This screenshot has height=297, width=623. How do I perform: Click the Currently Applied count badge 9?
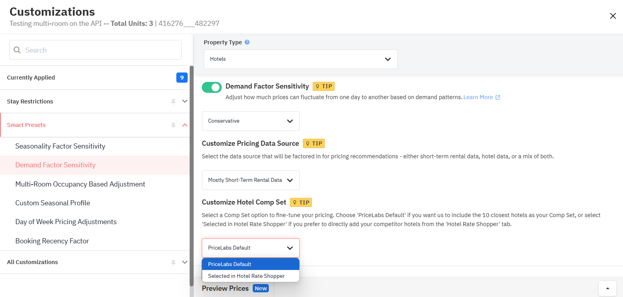click(x=182, y=78)
